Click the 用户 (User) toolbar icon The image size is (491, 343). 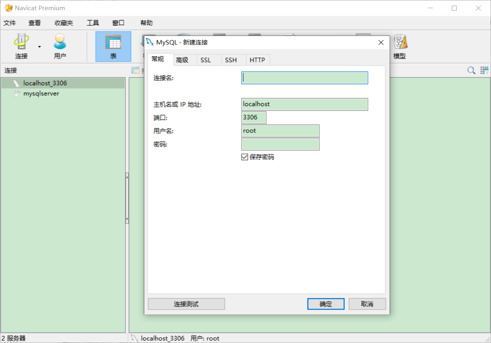tap(60, 46)
